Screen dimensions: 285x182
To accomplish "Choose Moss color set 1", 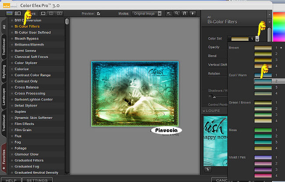I will coord(263,130).
